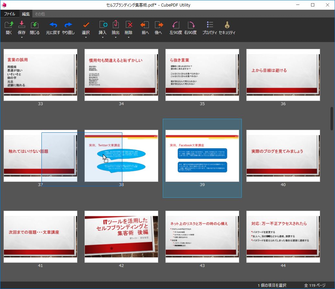Switch to the 編集 tab
Image resolution: width=335 pixels, height=289 pixels.
pos(26,14)
